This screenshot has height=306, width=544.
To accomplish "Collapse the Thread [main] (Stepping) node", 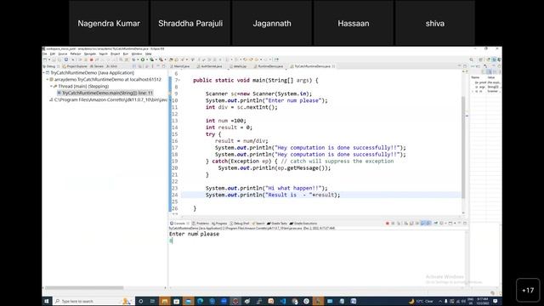I will (51, 86).
